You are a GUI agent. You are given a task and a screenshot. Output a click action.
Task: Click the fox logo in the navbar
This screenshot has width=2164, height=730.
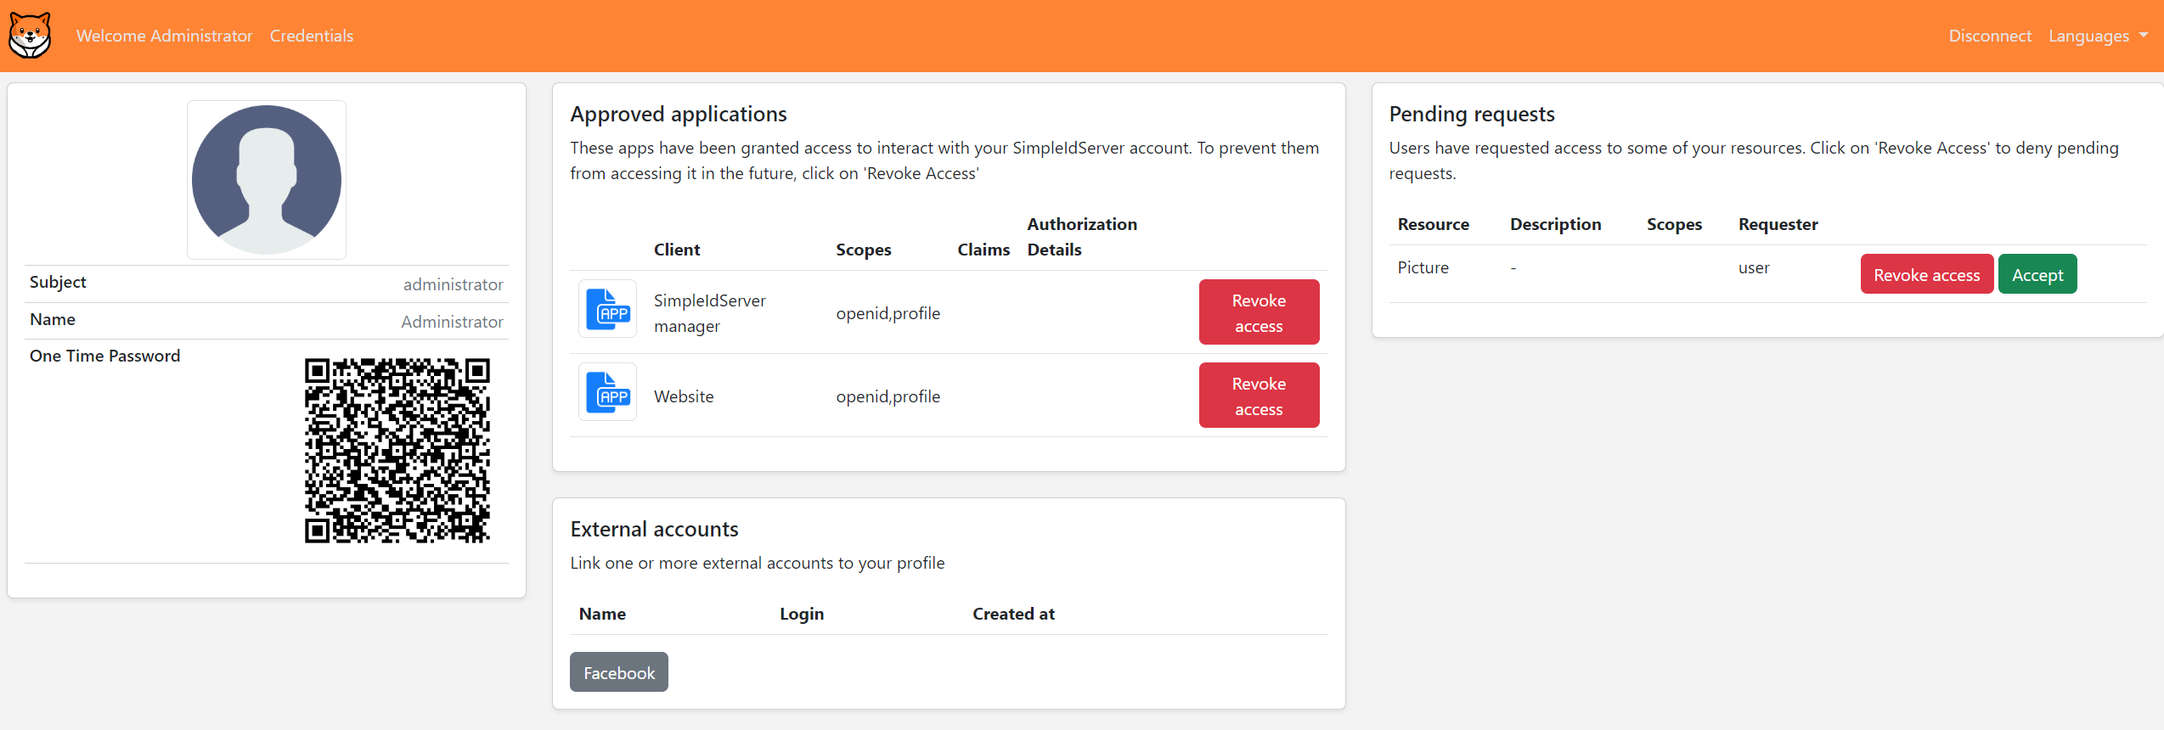point(30,36)
